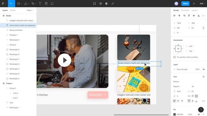The image size is (207, 116).
Task: Select the Pen tool
Action: (33, 4)
